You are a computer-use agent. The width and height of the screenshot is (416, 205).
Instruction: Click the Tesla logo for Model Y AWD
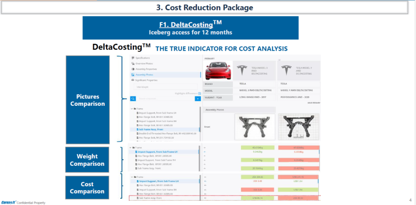click(286, 70)
